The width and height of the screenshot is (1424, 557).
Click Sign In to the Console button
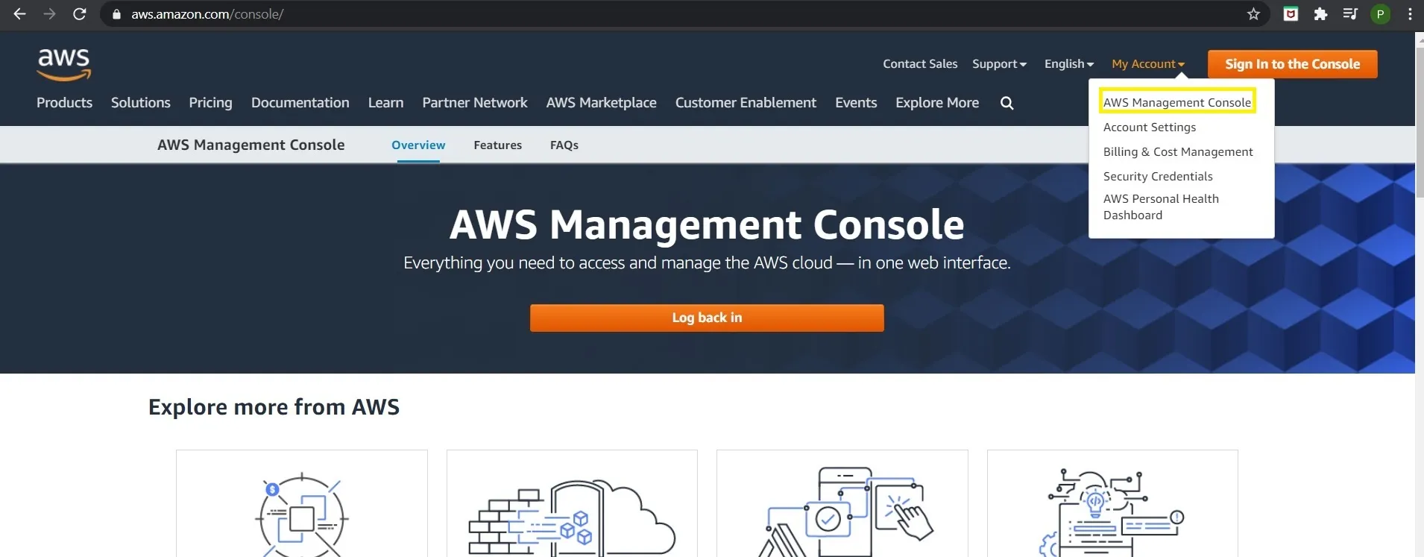coord(1292,64)
